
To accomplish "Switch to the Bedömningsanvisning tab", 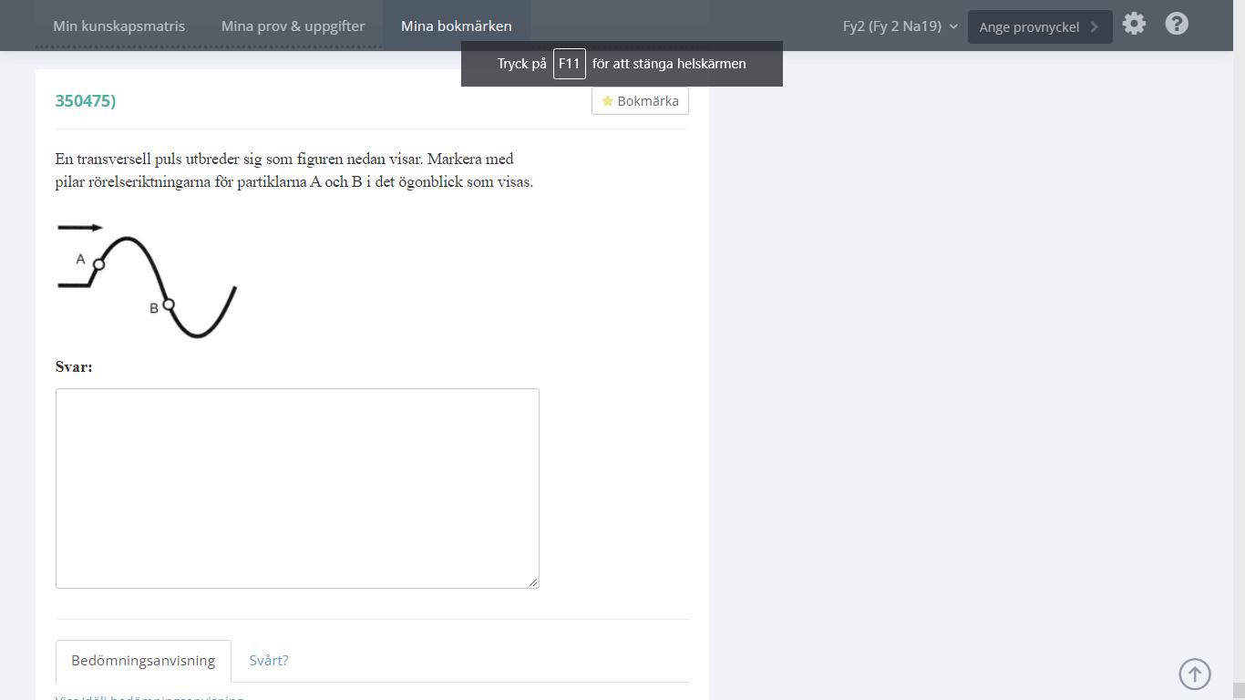I will [x=143, y=661].
